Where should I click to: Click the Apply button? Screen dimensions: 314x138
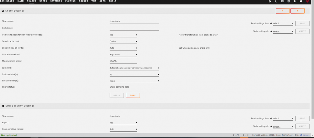(117, 96)
